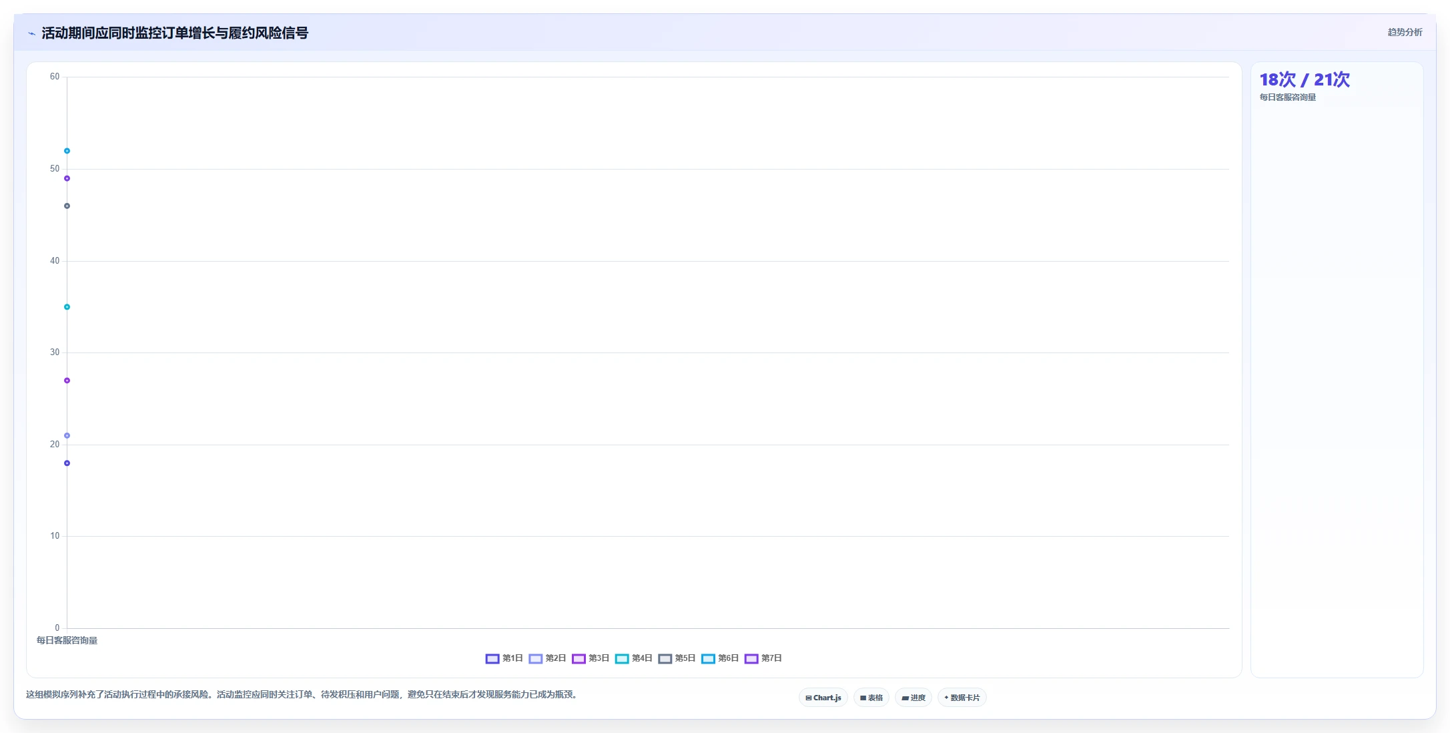Click the y-axis label 20
This screenshot has height=733, width=1450.
tap(55, 445)
